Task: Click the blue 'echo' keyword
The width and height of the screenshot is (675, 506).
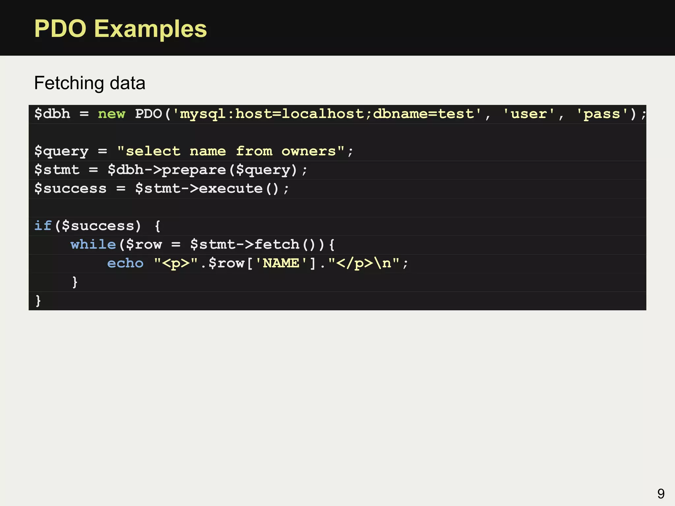Action: pos(125,263)
